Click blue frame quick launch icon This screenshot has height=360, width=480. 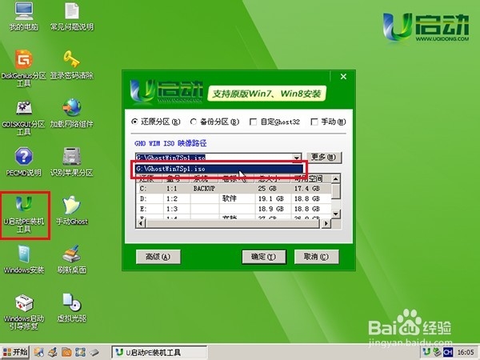pyautogui.click(x=80, y=352)
